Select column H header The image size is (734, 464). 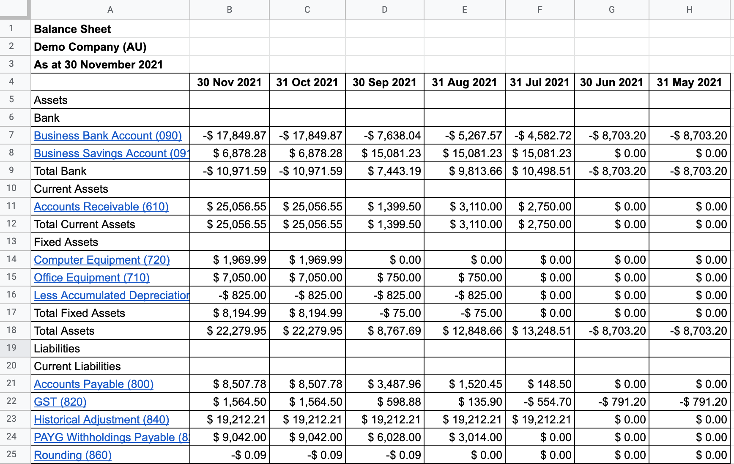coord(689,10)
